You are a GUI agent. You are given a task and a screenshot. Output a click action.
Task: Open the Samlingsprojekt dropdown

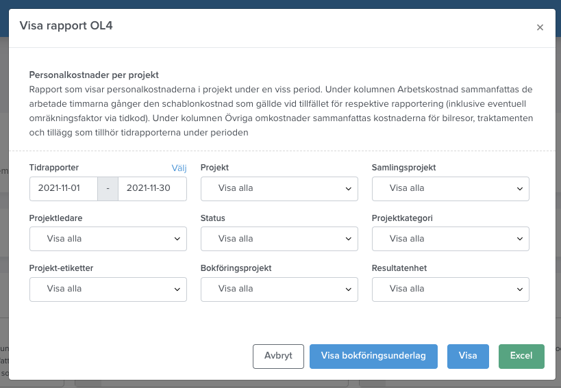[451, 189]
